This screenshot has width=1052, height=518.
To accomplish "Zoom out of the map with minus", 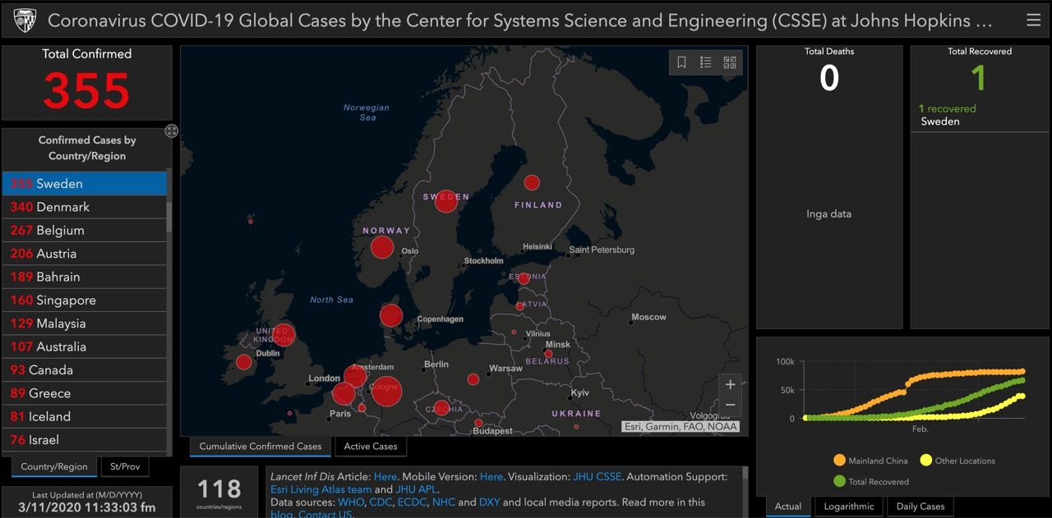I will pyautogui.click(x=730, y=405).
